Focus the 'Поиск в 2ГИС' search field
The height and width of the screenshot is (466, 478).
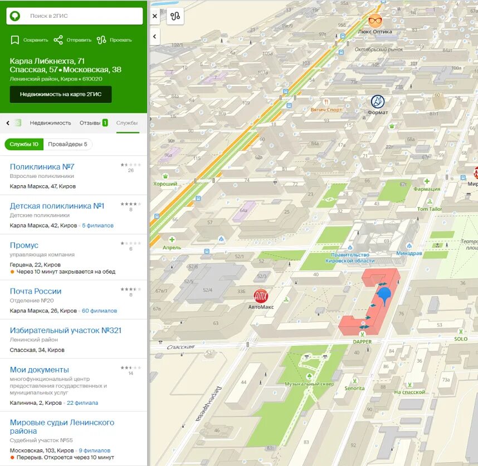coord(75,16)
